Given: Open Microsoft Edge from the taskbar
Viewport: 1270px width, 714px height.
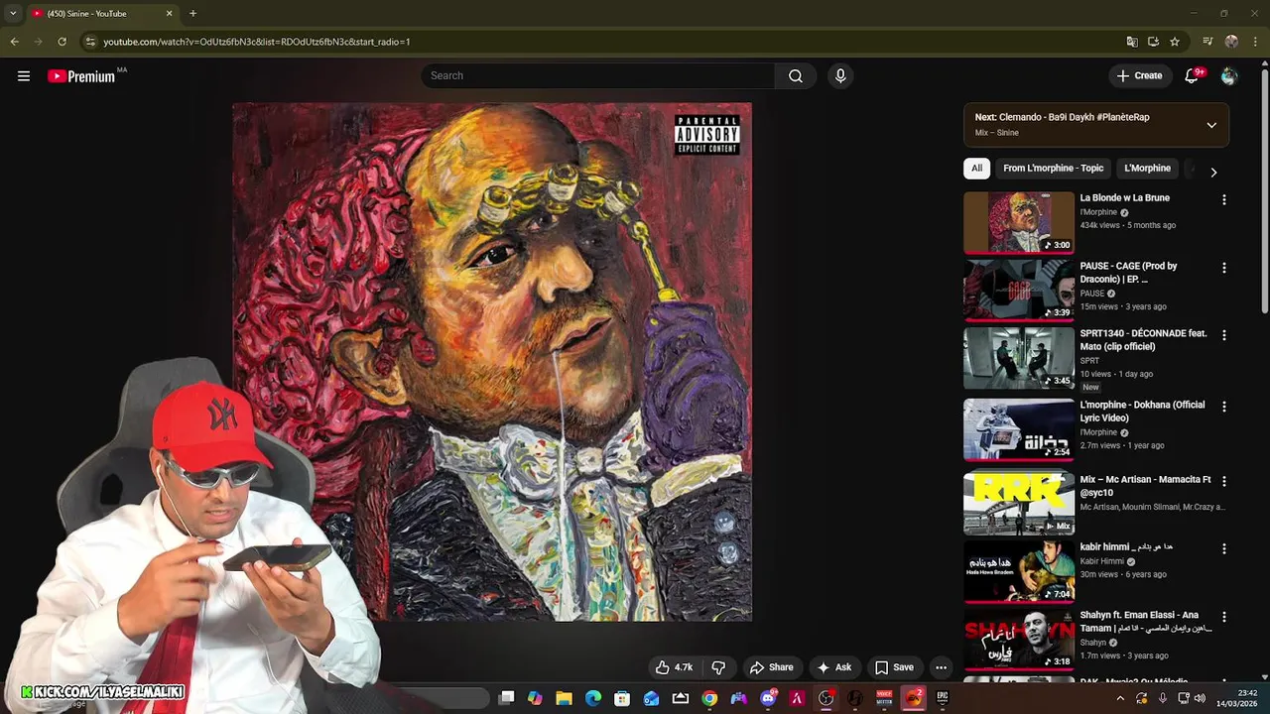Looking at the screenshot, I should point(593,698).
